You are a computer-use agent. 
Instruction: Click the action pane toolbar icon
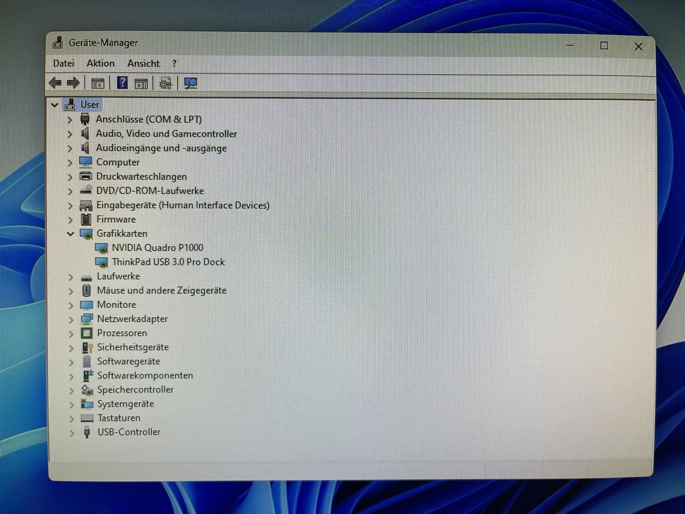point(141,83)
